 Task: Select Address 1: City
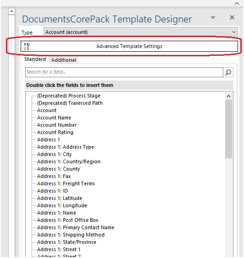coord(54,154)
